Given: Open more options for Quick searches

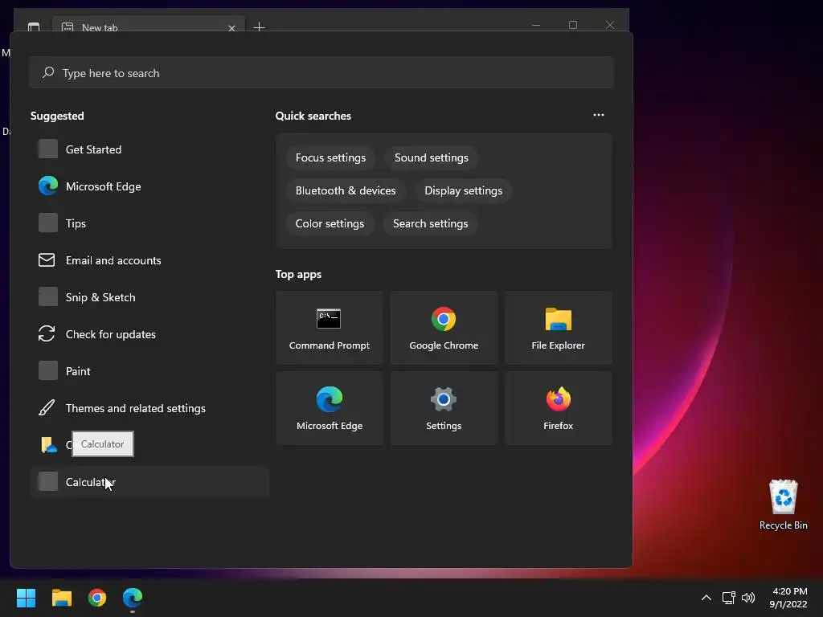Looking at the screenshot, I should coord(598,115).
